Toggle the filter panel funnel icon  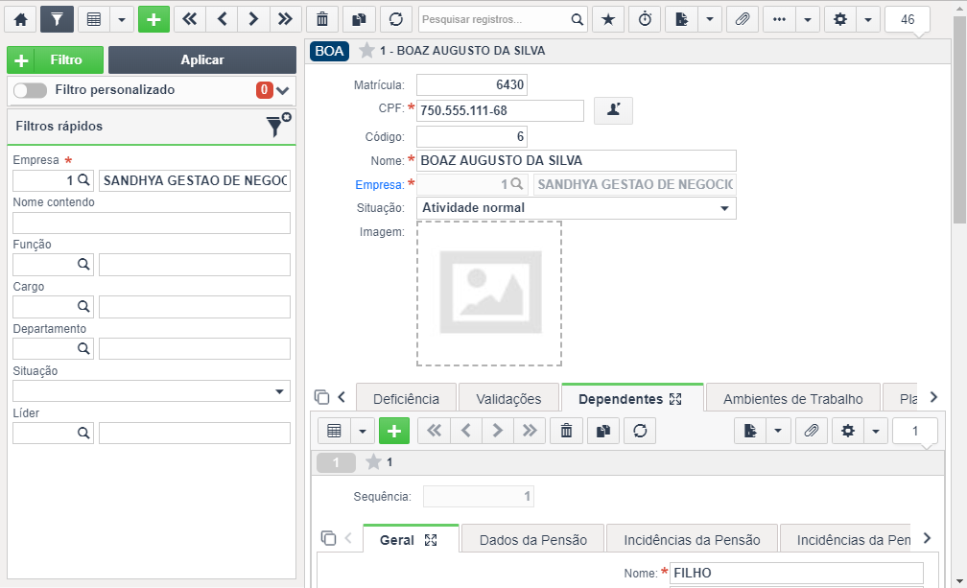(57, 19)
